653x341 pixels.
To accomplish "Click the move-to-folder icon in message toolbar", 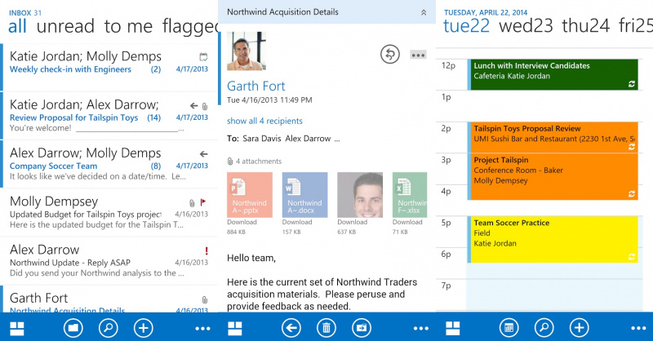I will (x=360, y=328).
